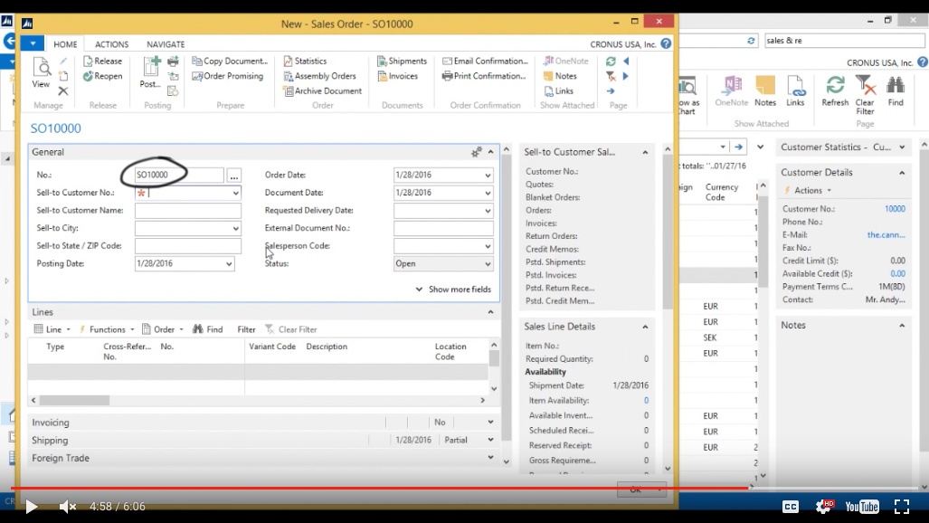The height and width of the screenshot is (523, 929).
Task: Open the Order menu in Lines toolbar
Action: 162,329
